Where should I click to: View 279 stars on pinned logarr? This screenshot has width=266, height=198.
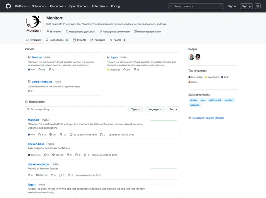(x=127, y=70)
